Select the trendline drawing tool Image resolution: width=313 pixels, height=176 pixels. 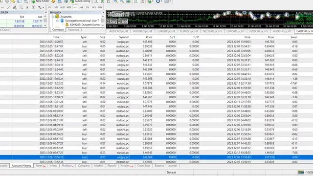click(x=8, y=7)
